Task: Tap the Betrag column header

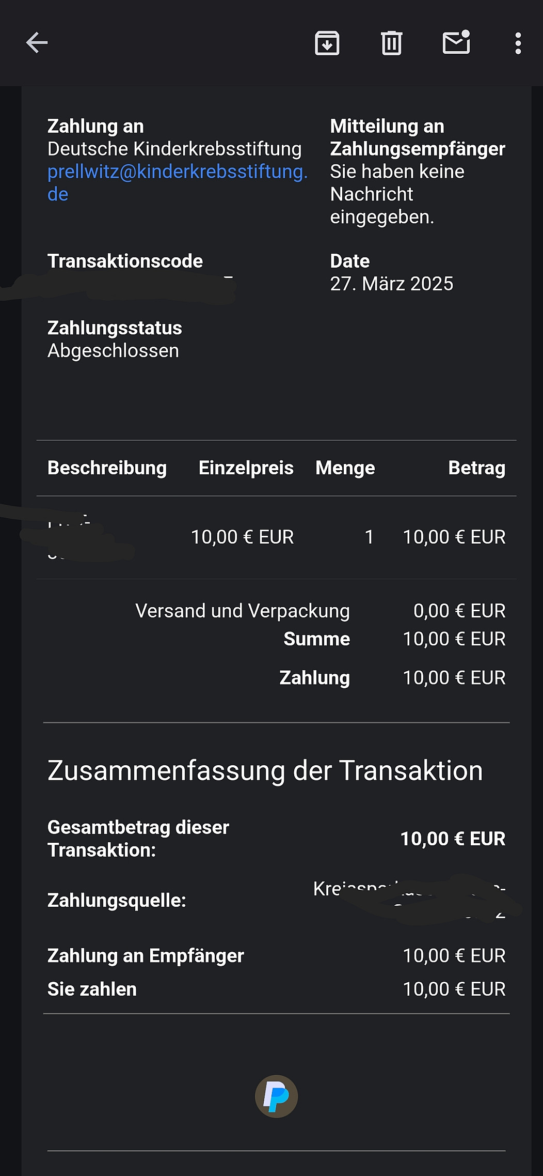Action: [x=476, y=468]
